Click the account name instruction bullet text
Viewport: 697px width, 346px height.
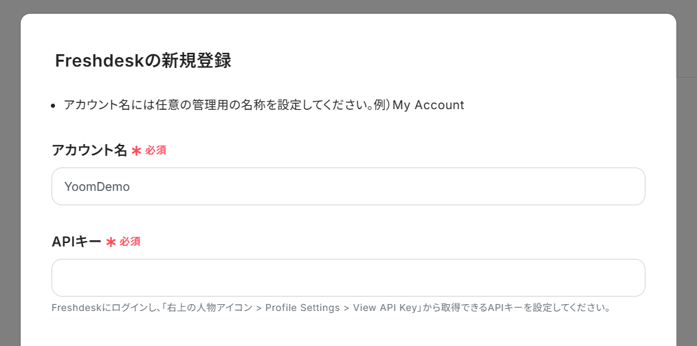pos(263,105)
